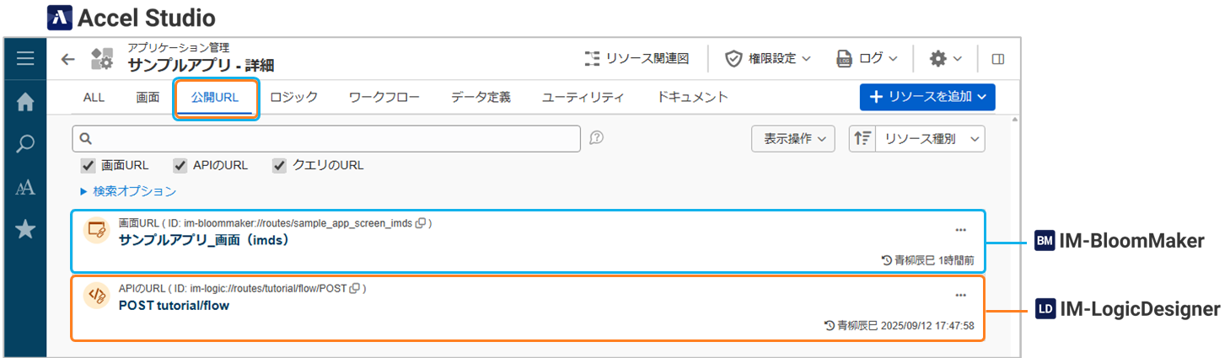Open favorites star in sidebar

click(25, 229)
